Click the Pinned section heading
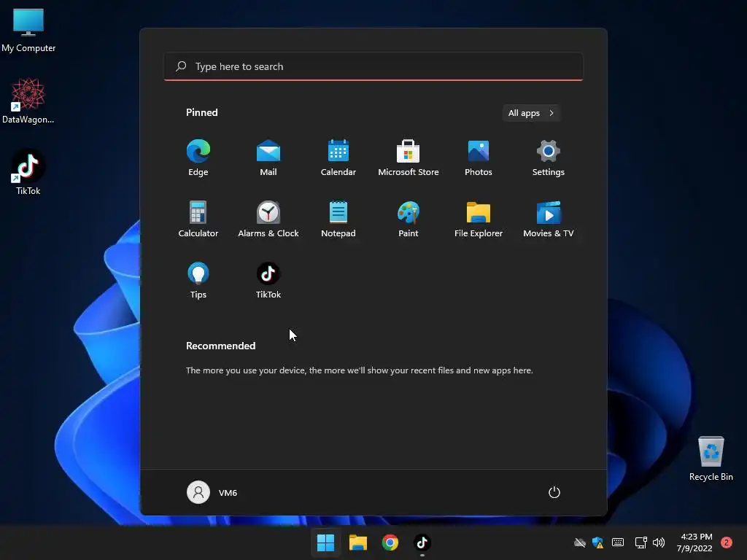 coord(201,112)
